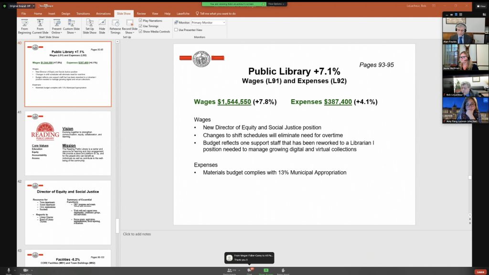Switch to the Design ribbon tab
Image resolution: width=489 pixels, height=275 pixels.
click(66, 14)
